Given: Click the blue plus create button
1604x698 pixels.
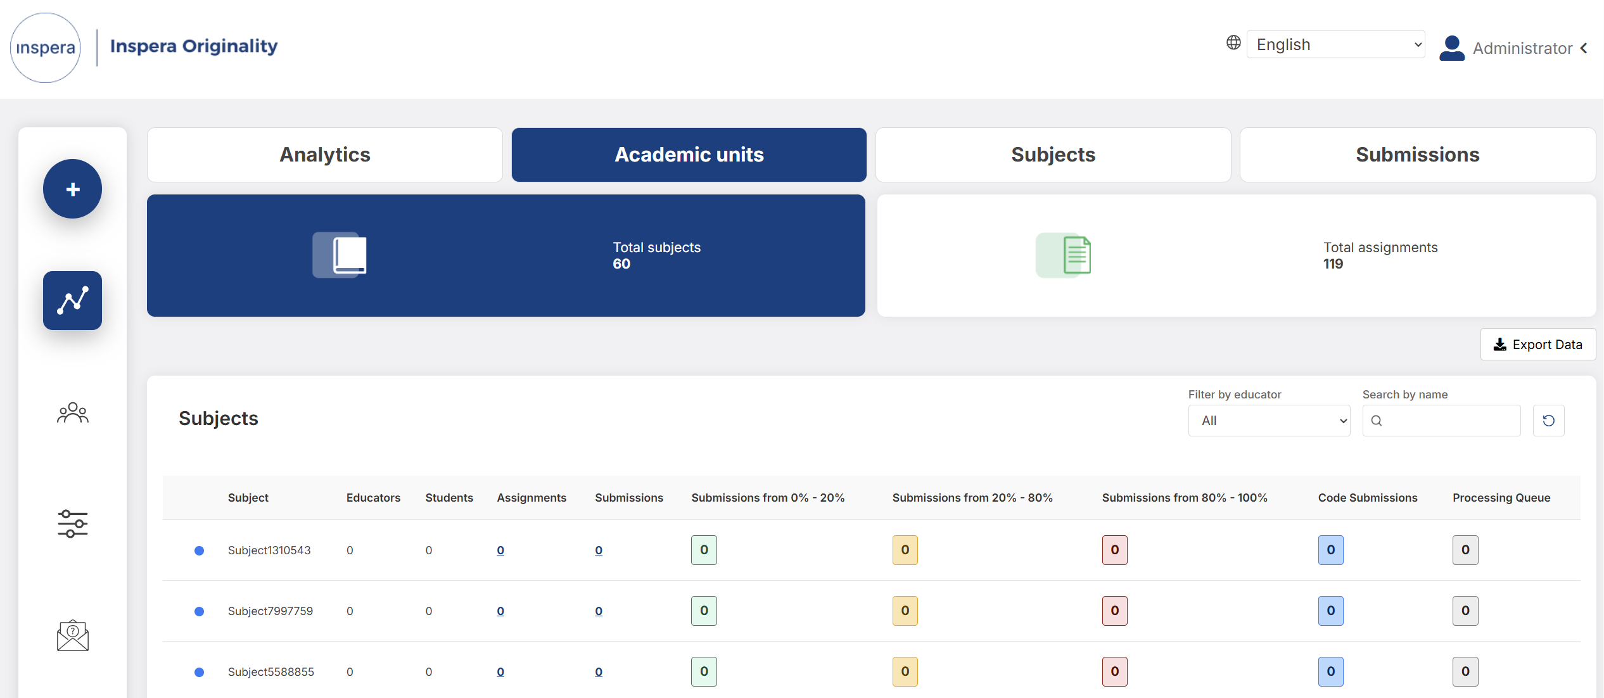Looking at the screenshot, I should (72, 189).
